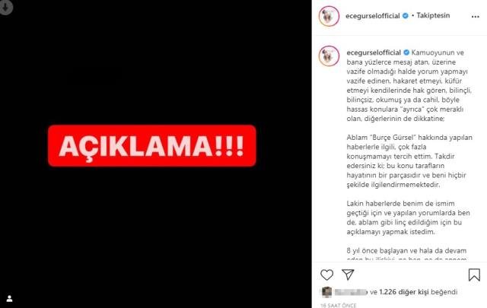Open ecegurselofficial username in the caption
The width and height of the screenshot is (487, 308).
coord(374,52)
